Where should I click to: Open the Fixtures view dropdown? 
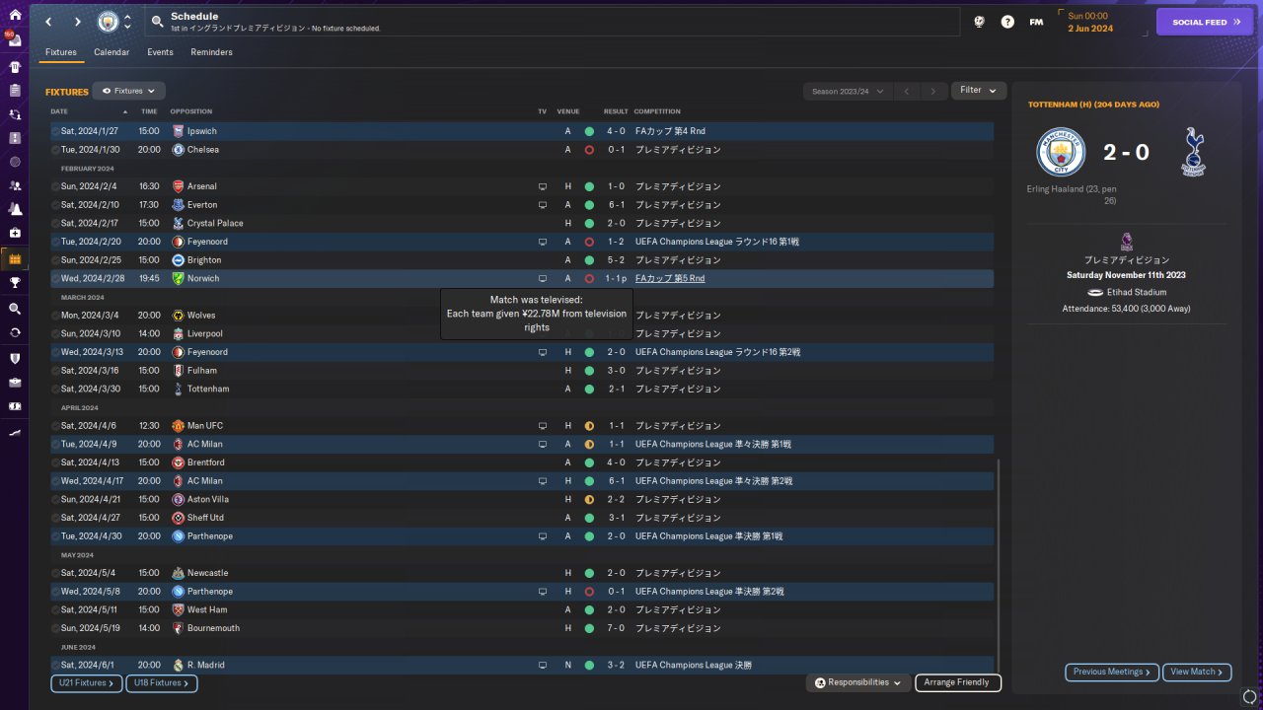(x=129, y=91)
